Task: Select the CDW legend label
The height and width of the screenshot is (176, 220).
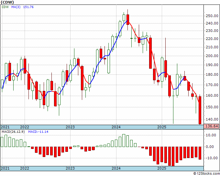Action: tap(5, 7)
